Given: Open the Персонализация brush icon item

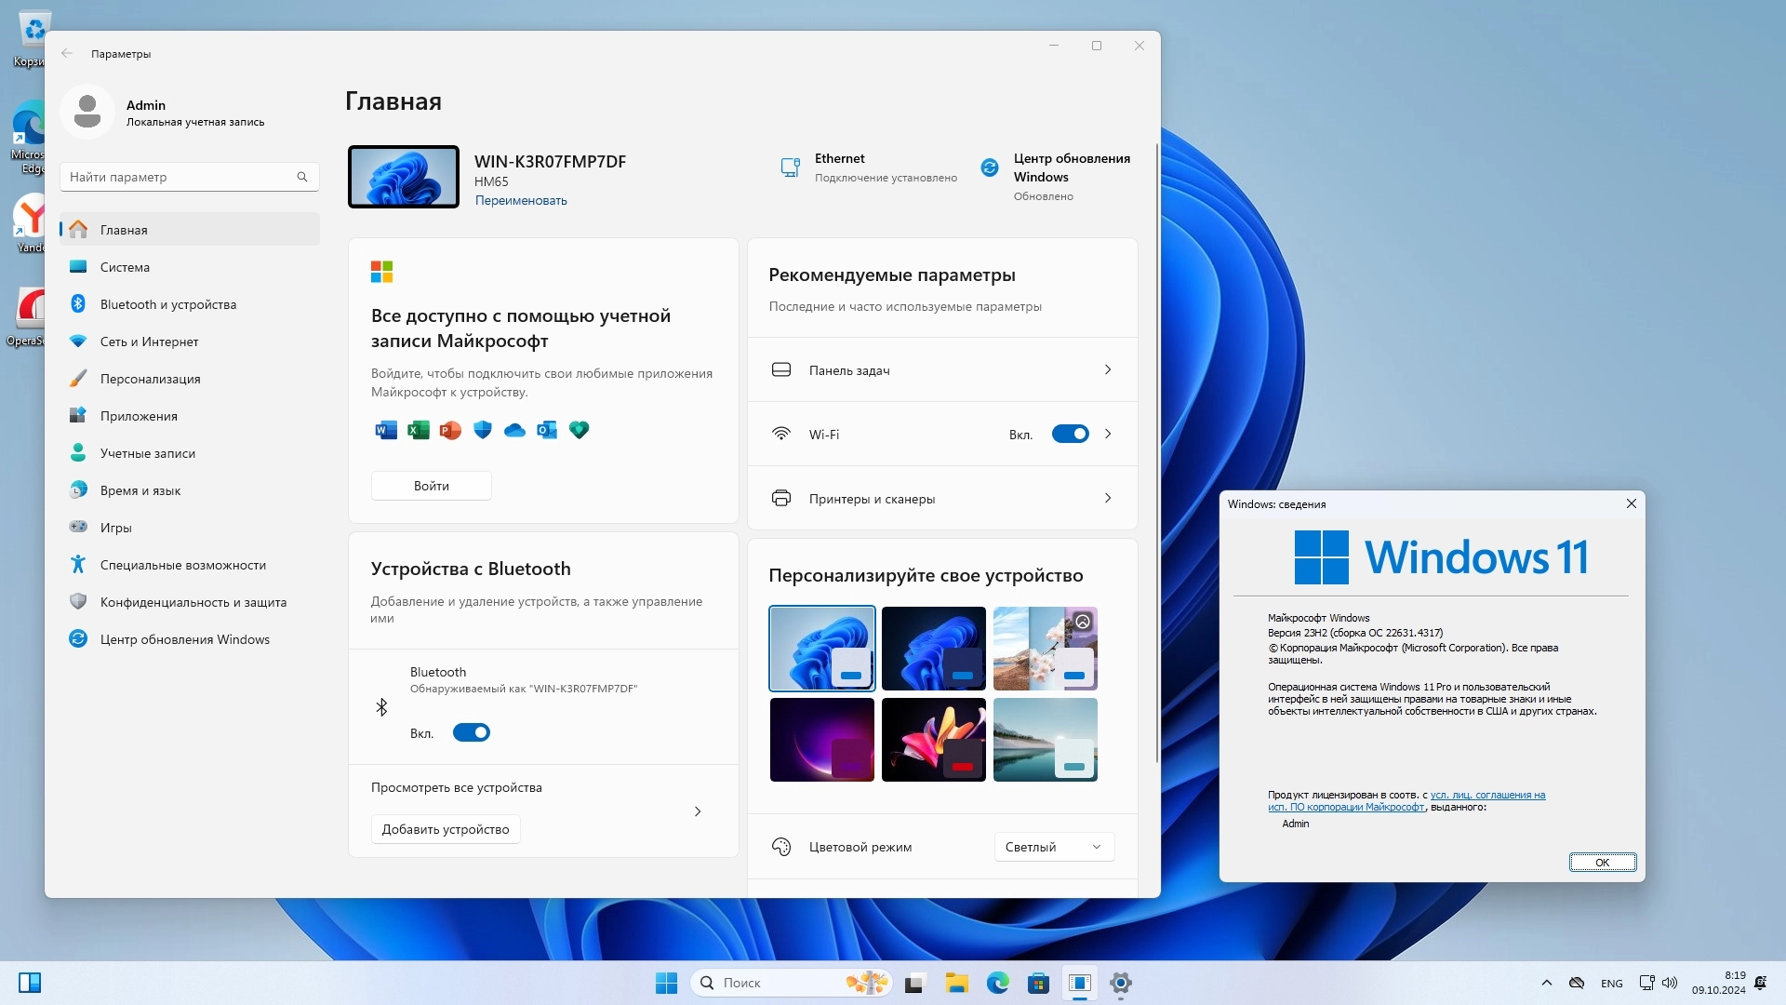Looking at the screenshot, I should tap(78, 379).
